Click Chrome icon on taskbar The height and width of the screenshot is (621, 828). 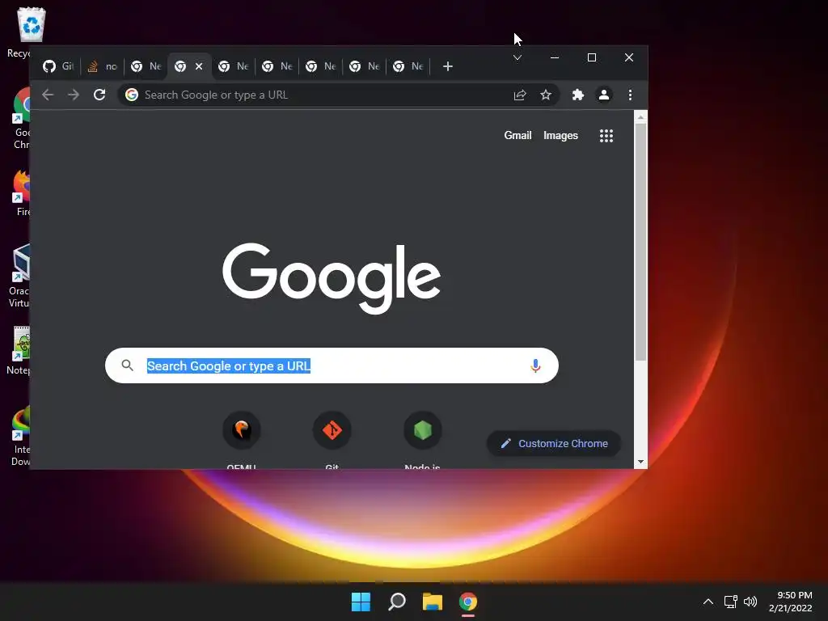click(468, 602)
